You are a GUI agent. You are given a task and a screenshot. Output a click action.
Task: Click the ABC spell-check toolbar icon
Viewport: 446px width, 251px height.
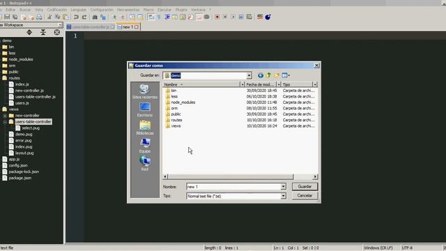coord(260,17)
